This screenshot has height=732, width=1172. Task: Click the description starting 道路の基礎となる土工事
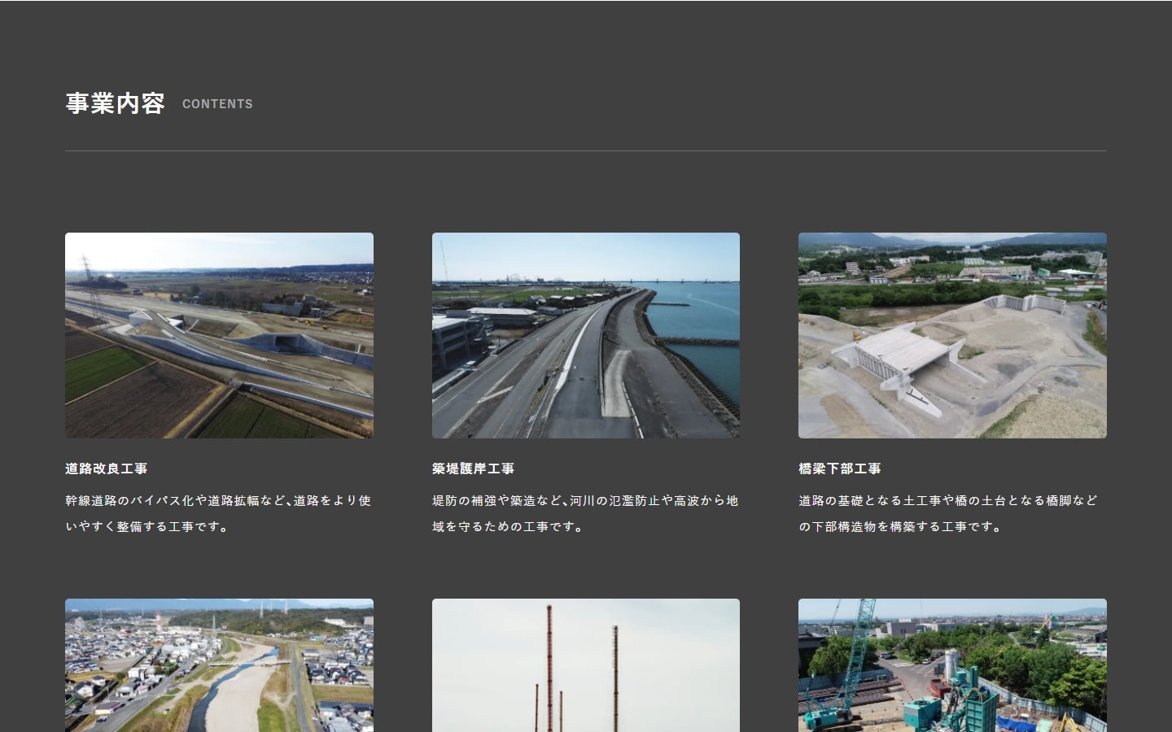(x=948, y=513)
